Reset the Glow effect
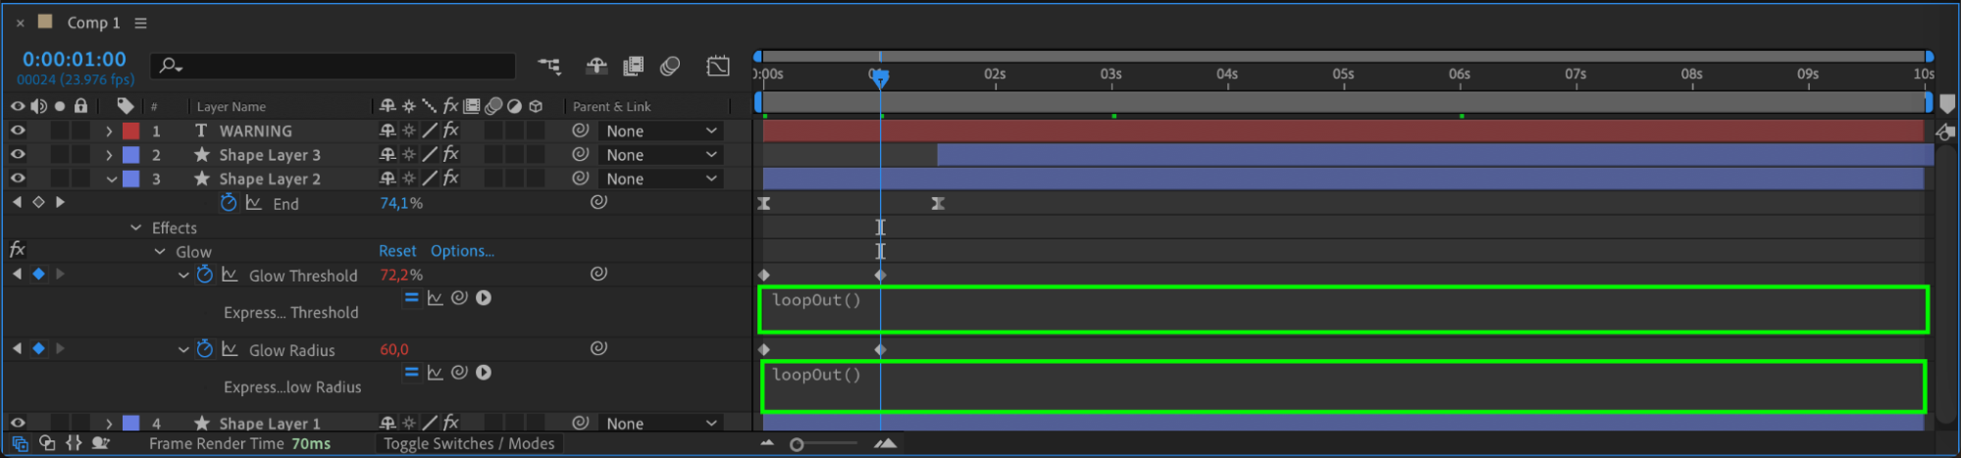The image size is (1961, 458). coord(397,251)
